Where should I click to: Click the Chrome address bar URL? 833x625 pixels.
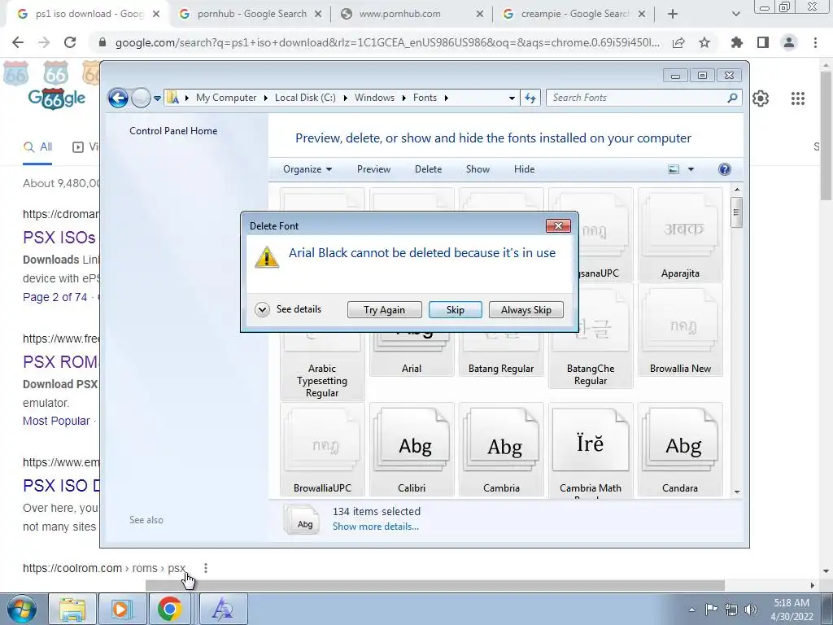(387, 42)
